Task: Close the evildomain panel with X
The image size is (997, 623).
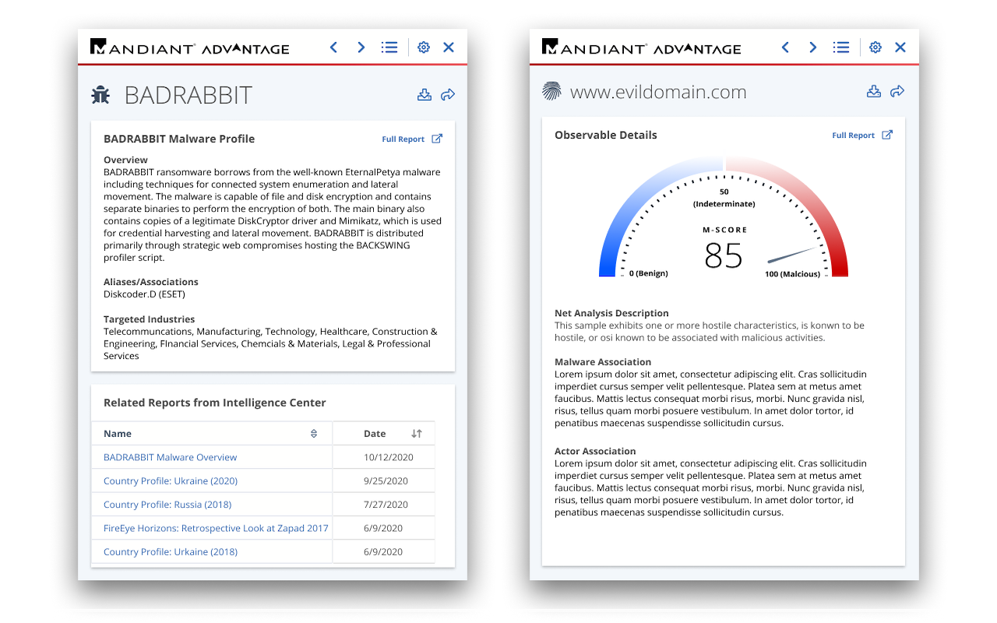Action: [x=900, y=48]
